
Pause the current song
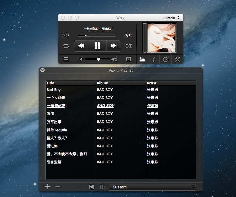click(x=97, y=46)
